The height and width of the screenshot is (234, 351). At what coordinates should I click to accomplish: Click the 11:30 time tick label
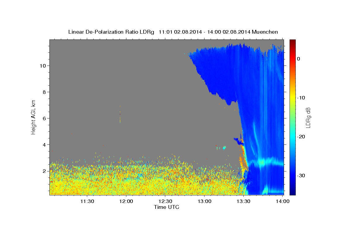click(87, 201)
